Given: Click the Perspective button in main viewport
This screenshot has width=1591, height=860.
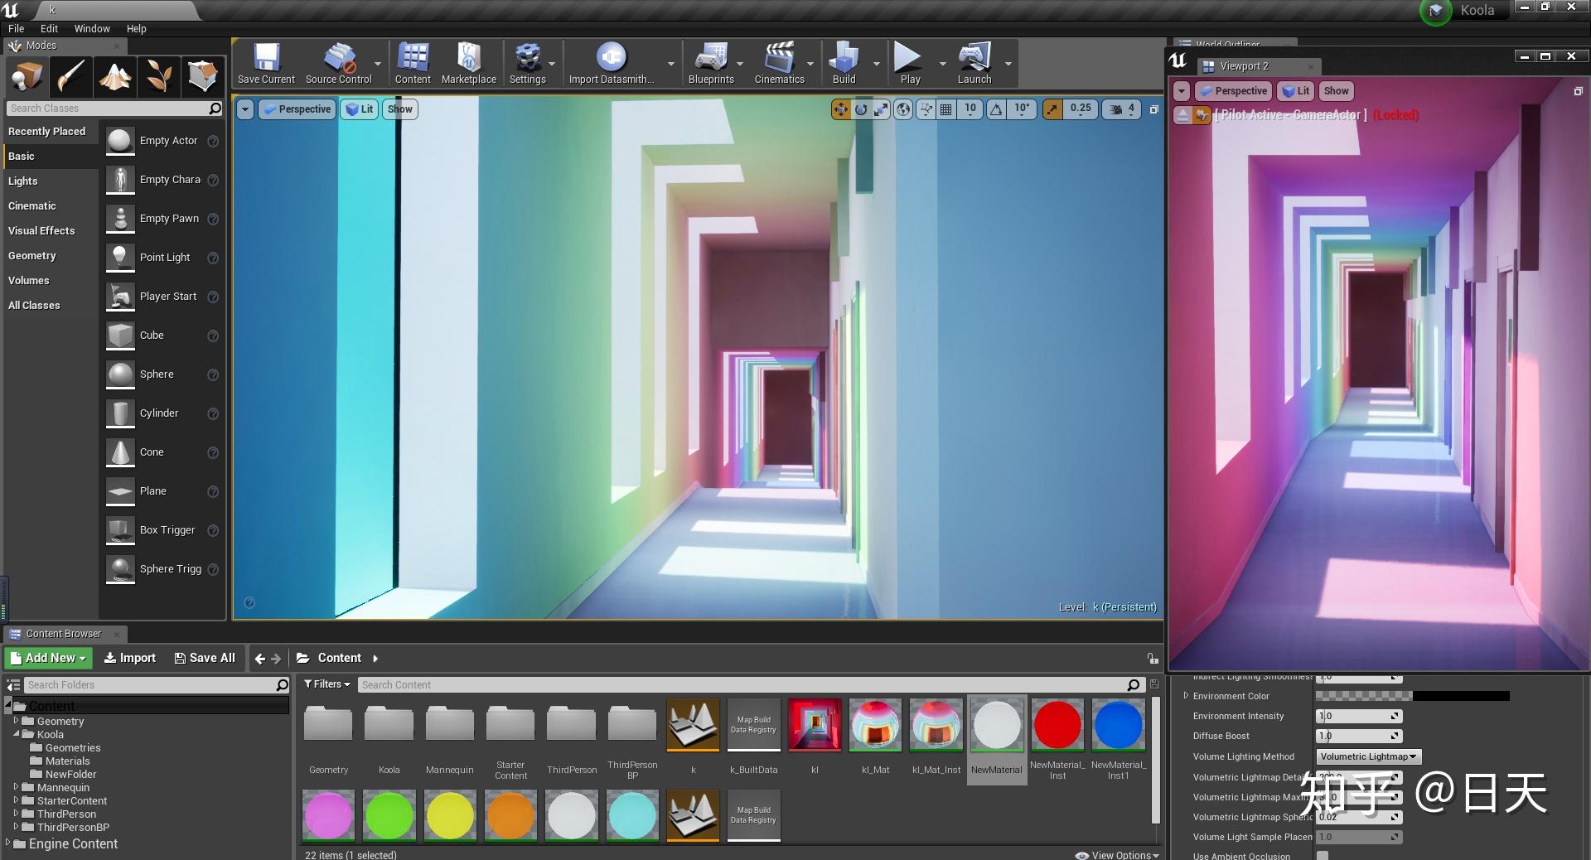Looking at the screenshot, I should click(x=297, y=109).
